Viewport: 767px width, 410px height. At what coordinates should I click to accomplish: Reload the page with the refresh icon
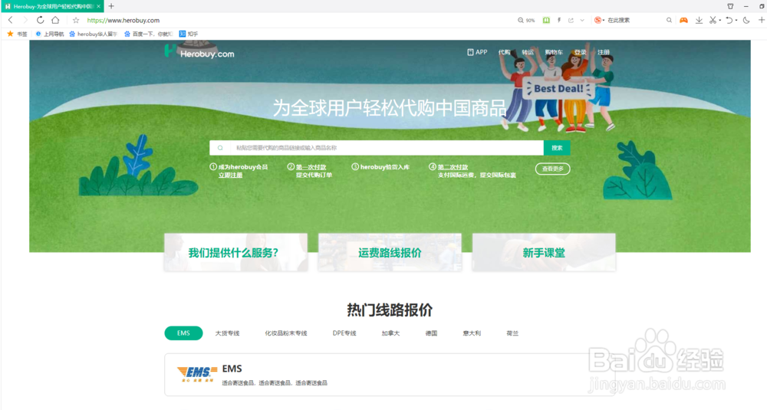pyautogui.click(x=40, y=20)
